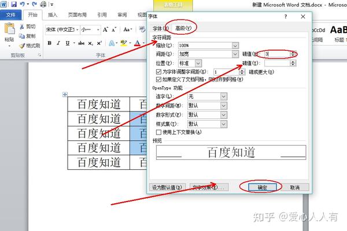Switch to the 引用 (References) ribbon tab
Screen dimensions: 347x231
tap(102, 15)
